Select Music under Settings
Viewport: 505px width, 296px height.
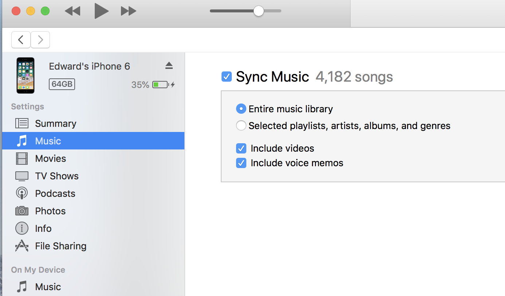pos(93,141)
